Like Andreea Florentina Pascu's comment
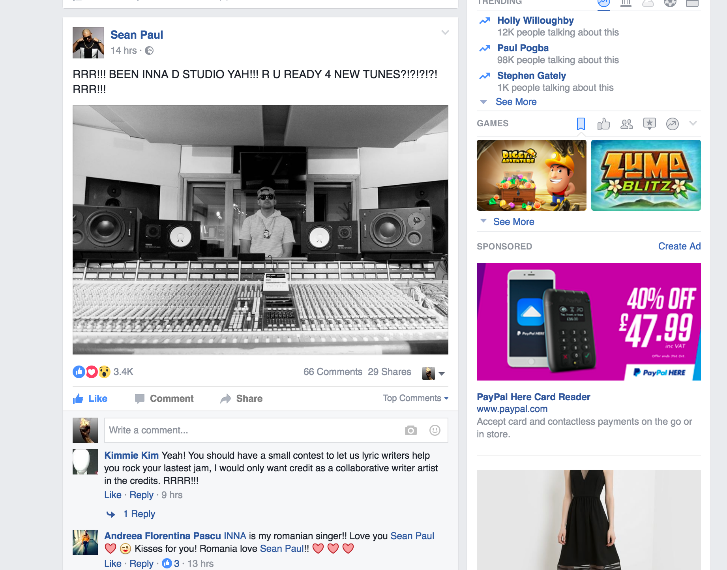Image resolution: width=727 pixels, height=570 pixels. (x=112, y=564)
